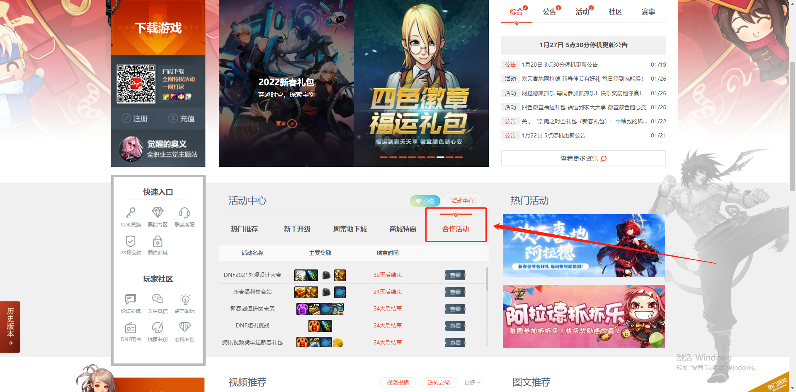Select the white active carousel indicator dash
Screen dimensions: 796x392
[x=440, y=157]
